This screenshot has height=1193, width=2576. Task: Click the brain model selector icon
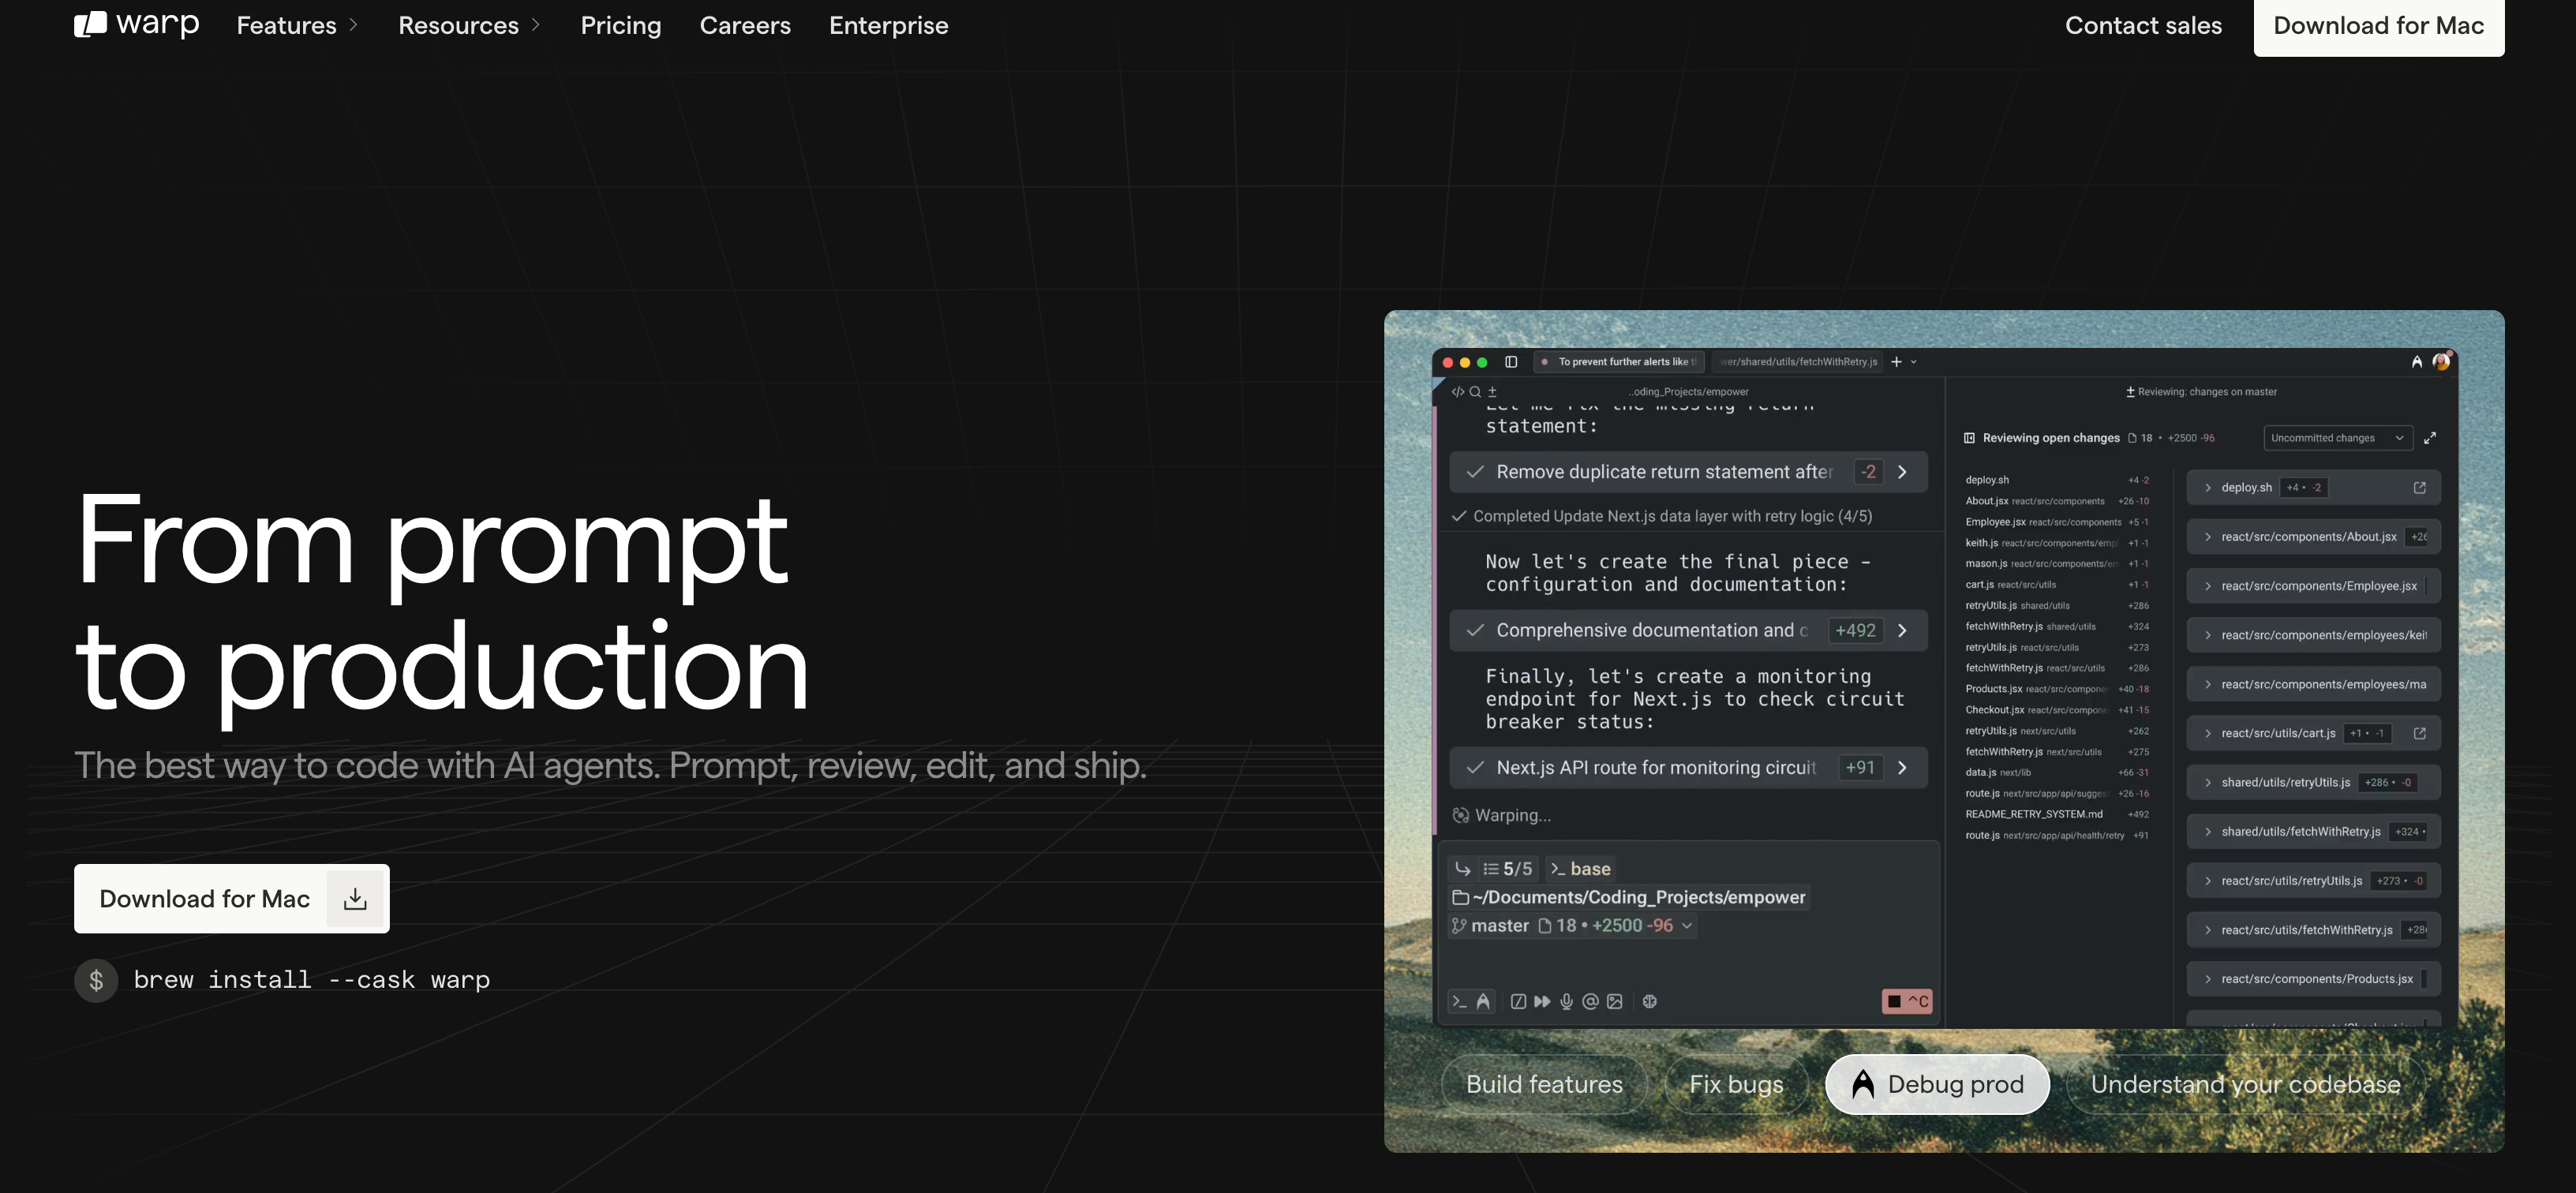pos(1650,1001)
